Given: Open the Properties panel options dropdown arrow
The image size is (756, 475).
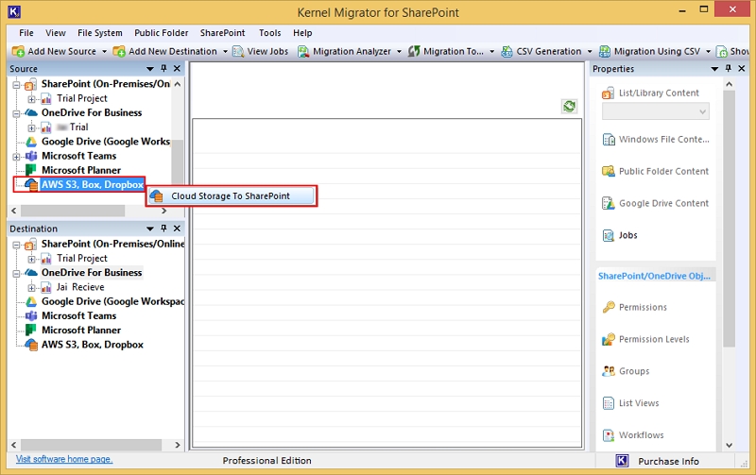Looking at the screenshot, I should coord(714,69).
